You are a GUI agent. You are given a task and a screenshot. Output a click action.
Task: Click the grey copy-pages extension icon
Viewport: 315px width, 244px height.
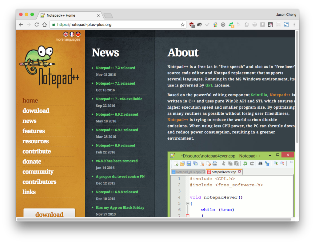pos(246,25)
